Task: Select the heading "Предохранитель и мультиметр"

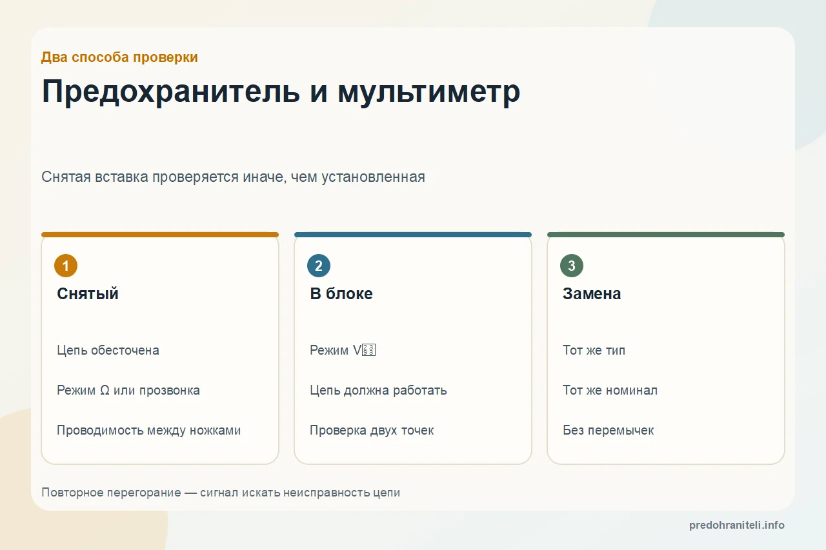Action: pyautogui.click(x=281, y=92)
